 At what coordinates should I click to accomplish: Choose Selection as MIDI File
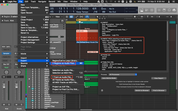click(x=67, y=73)
